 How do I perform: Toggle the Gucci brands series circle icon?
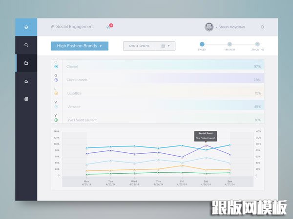(56, 80)
